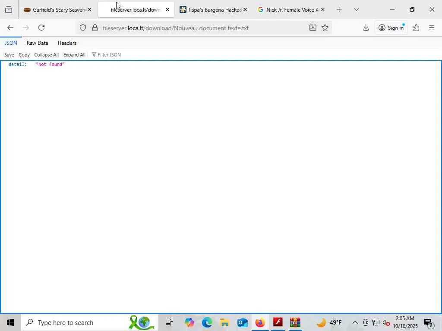This screenshot has height=331, width=442.
Task: Open the Windows Start menu
Action: [10, 322]
